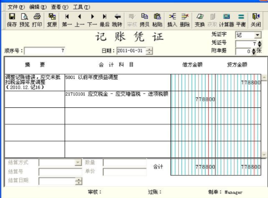Click the 变换 (Convert) icon
The height and width of the screenshot is (198, 268).
[x=200, y=20]
